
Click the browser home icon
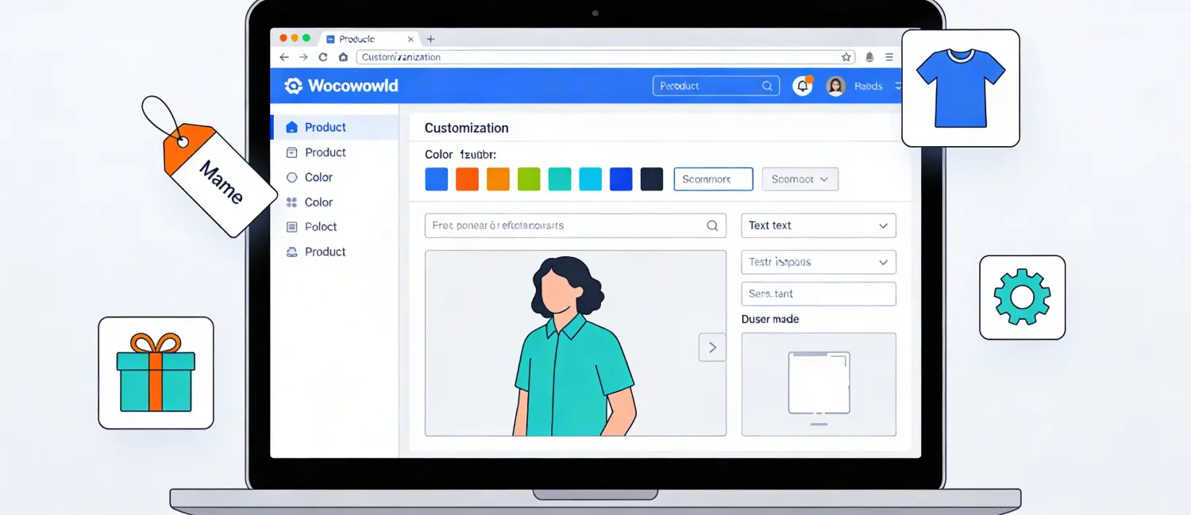(343, 57)
